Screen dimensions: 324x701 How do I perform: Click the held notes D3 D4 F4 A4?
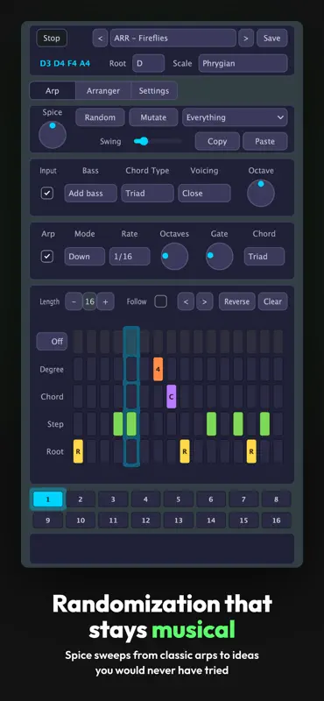[x=65, y=63]
